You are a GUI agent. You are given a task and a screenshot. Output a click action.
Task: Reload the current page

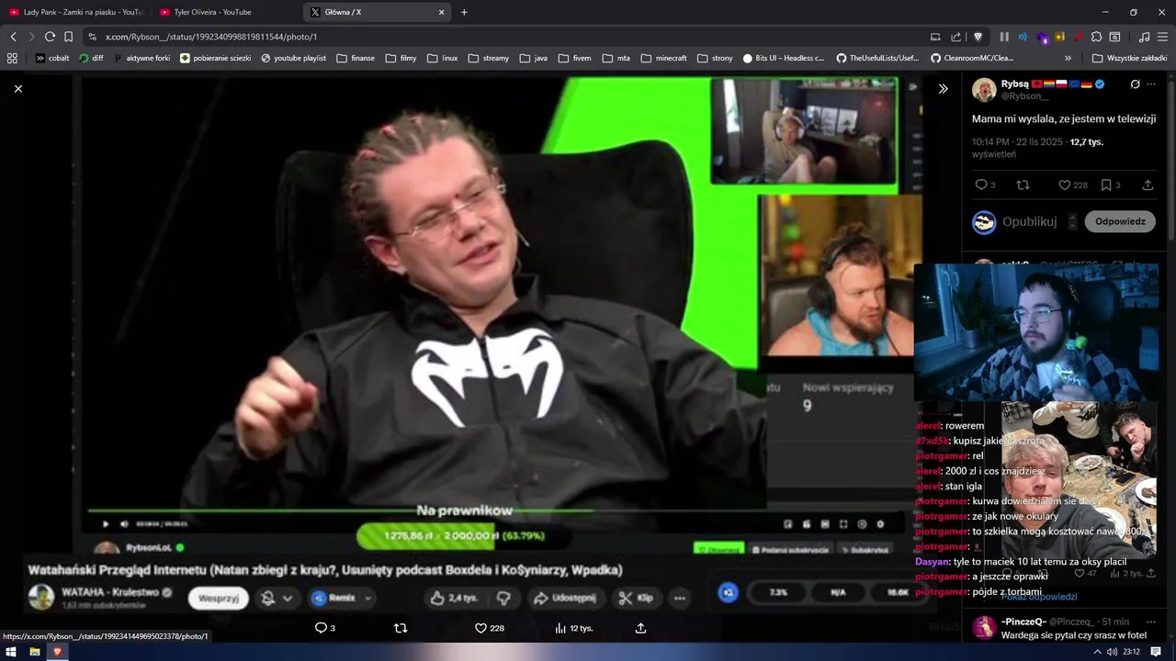(x=50, y=37)
